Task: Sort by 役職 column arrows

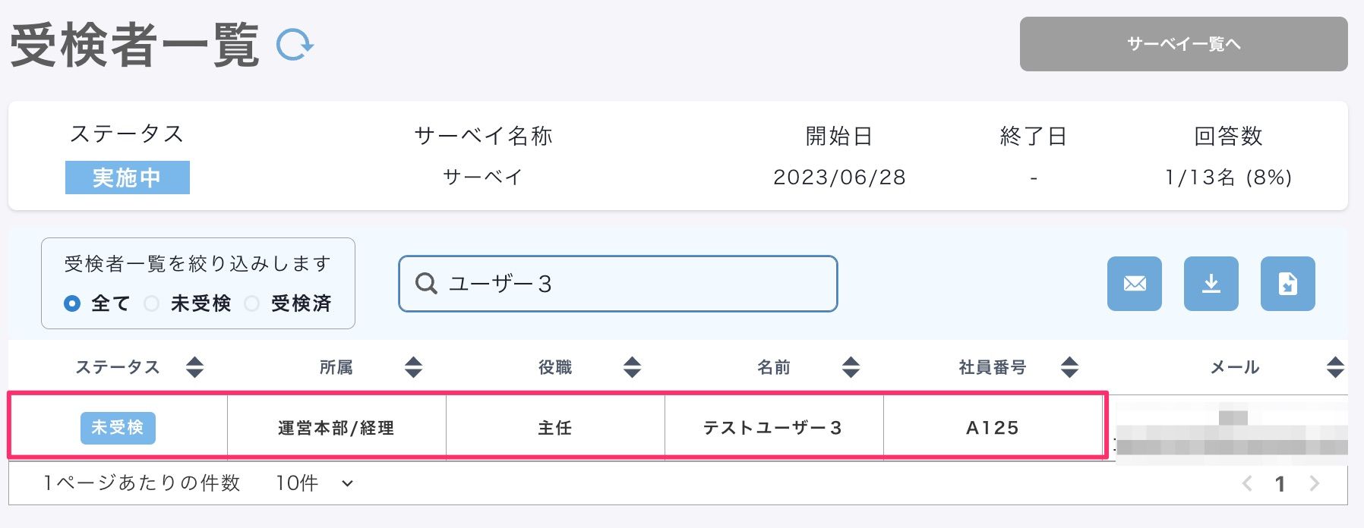Action: [632, 367]
